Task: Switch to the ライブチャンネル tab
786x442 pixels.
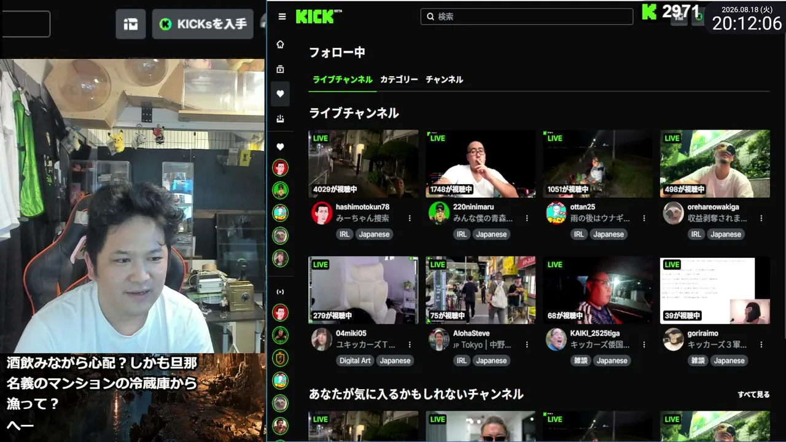Action: point(343,79)
